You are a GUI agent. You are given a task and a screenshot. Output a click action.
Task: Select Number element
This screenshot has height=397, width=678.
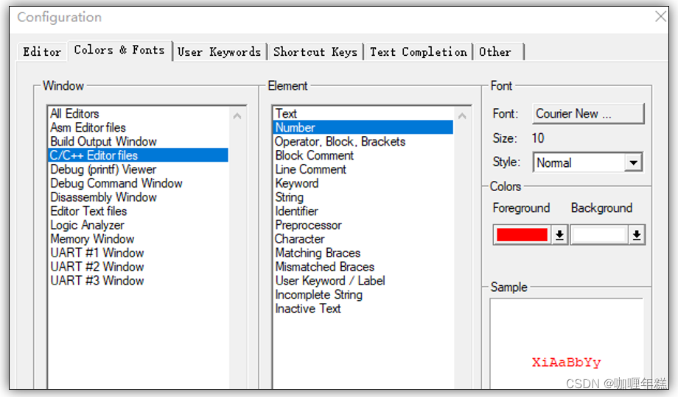[363, 127]
